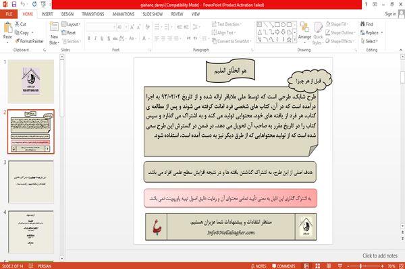Image resolution: width=405 pixels, height=269 pixels.
Task: Click Fit slide to window icon
Action: point(401,266)
